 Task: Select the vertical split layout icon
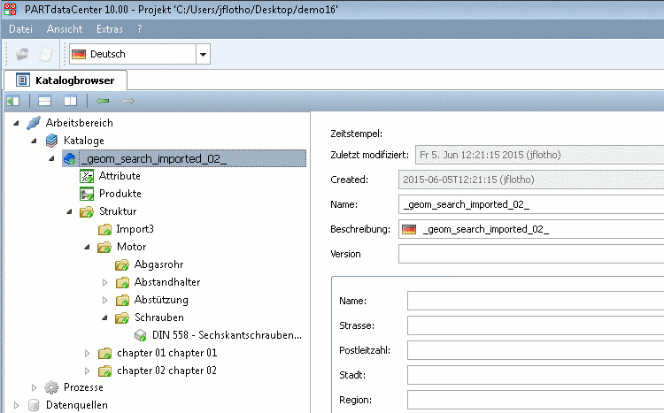70,101
